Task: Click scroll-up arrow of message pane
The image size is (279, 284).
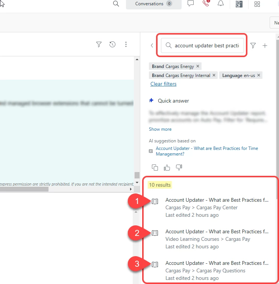Action: 137,59
